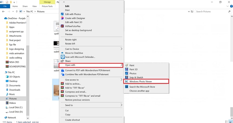This screenshot has height=123, width=233.
Task: Click the Back navigation arrow
Action: coord(3,12)
